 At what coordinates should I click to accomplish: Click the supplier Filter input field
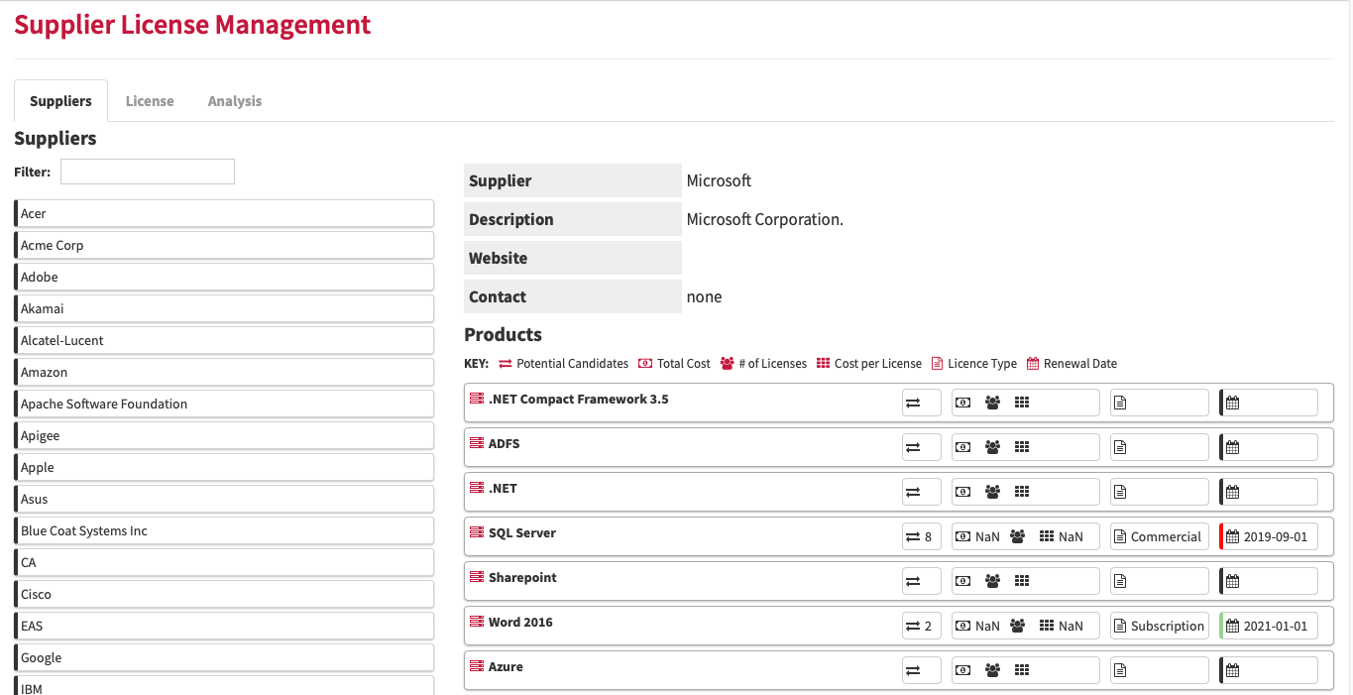[148, 172]
